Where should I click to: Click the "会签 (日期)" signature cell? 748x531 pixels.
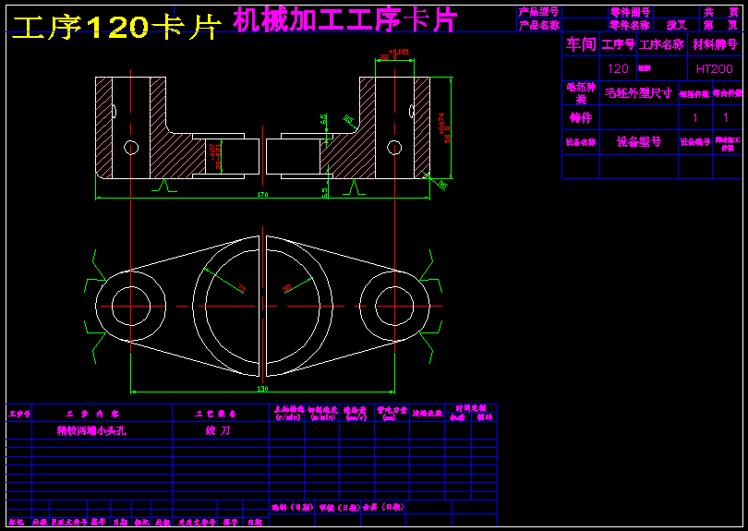coord(384,507)
